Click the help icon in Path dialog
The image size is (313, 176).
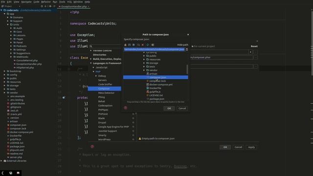(x=125, y=108)
